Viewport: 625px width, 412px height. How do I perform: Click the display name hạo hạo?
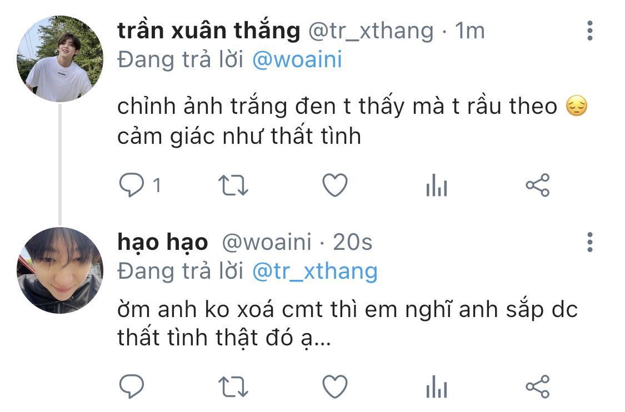coord(163,242)
